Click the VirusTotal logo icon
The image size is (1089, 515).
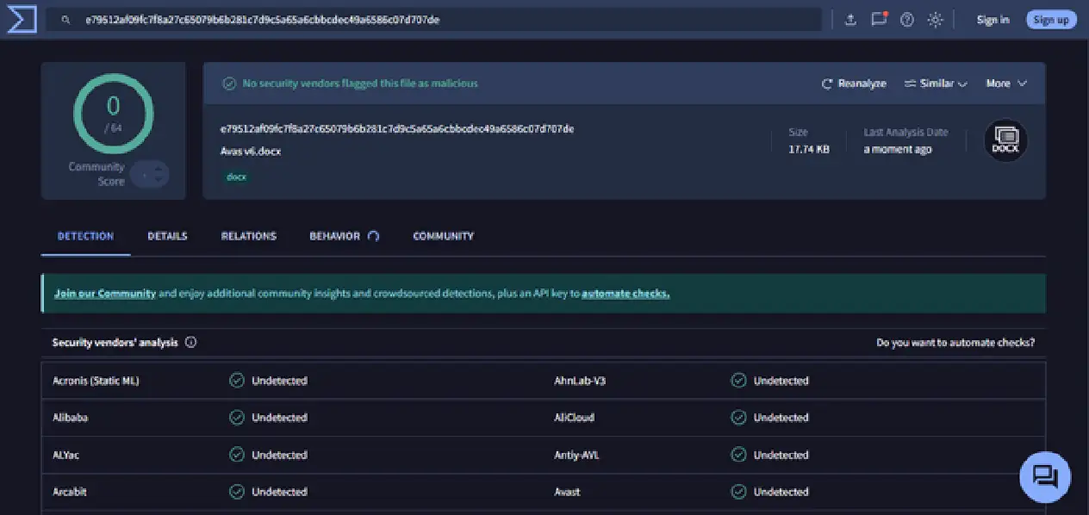pyautogui.click(x=22, y=20)
